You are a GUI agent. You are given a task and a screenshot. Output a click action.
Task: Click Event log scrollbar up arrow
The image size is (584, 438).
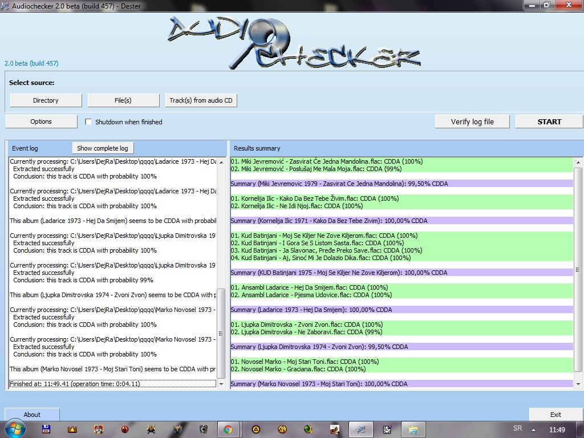click(221, 162)
